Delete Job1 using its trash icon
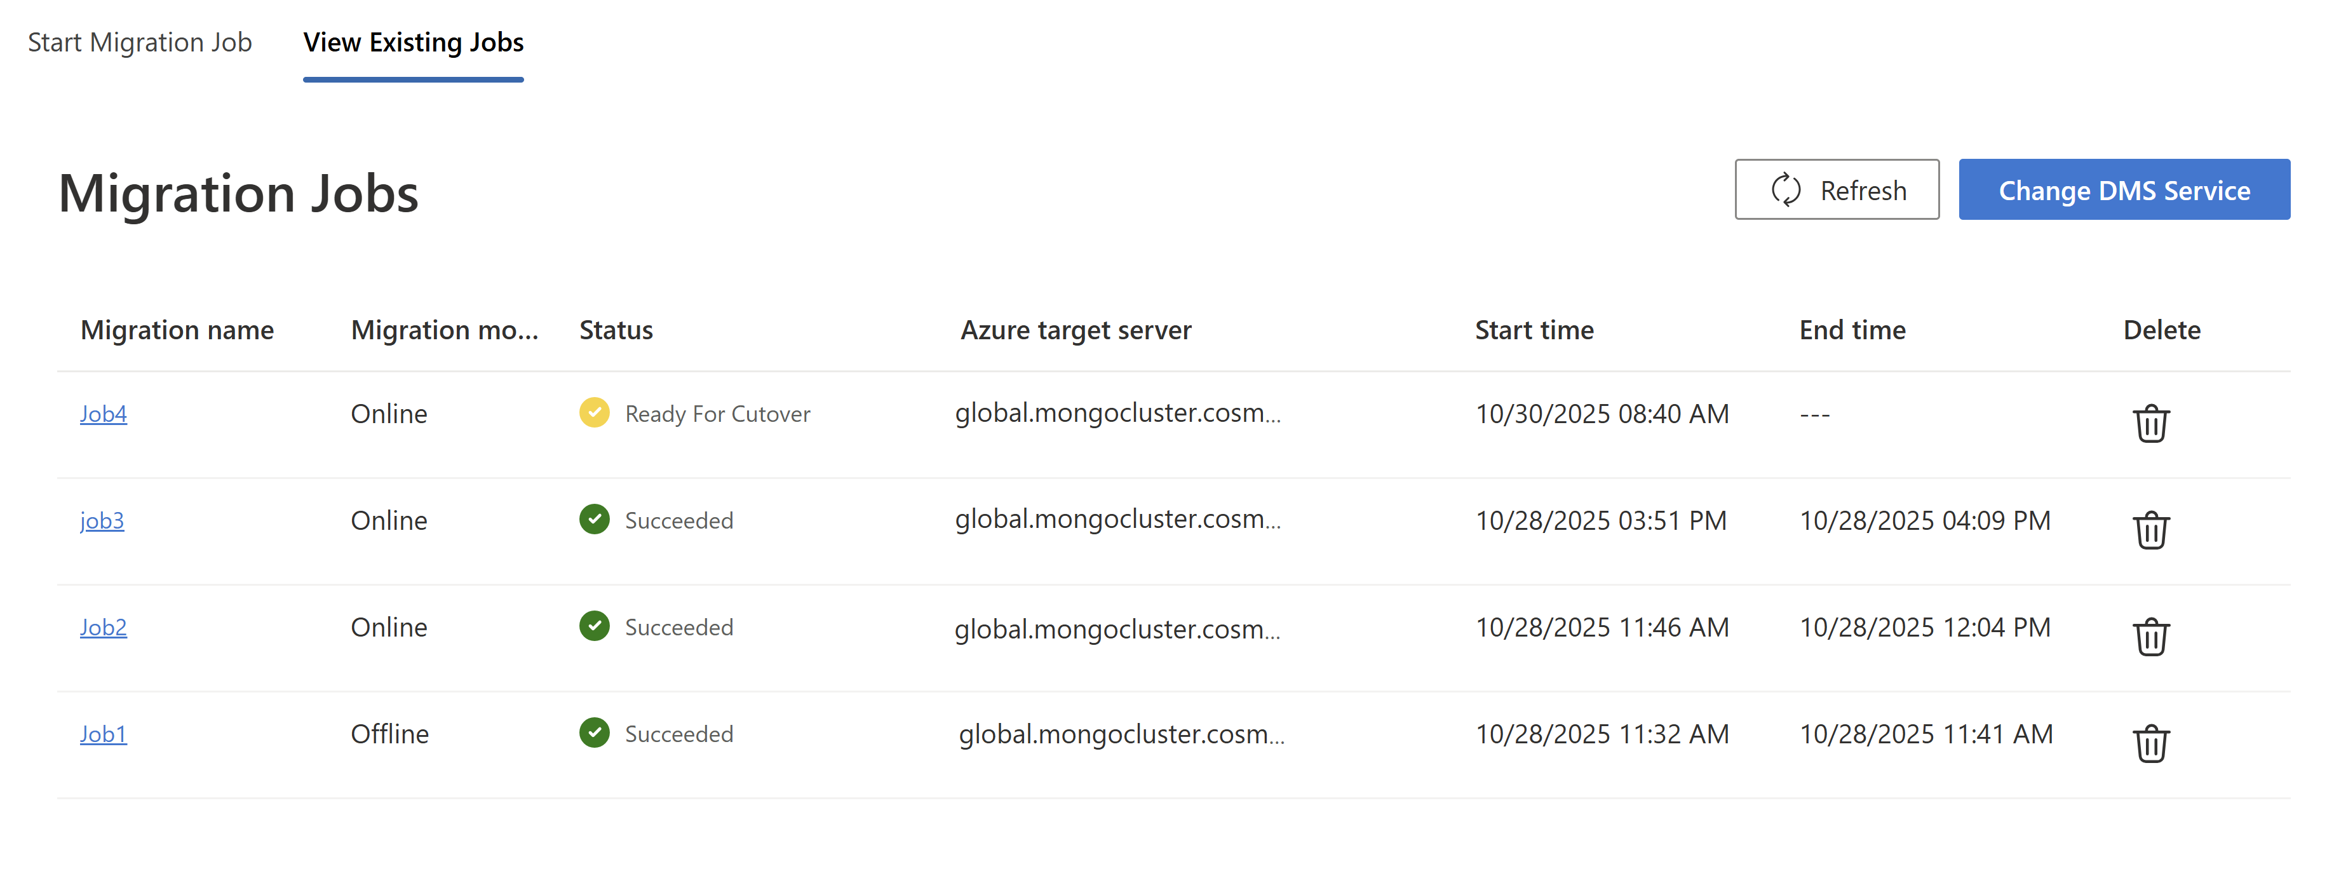 [2150, 743]
